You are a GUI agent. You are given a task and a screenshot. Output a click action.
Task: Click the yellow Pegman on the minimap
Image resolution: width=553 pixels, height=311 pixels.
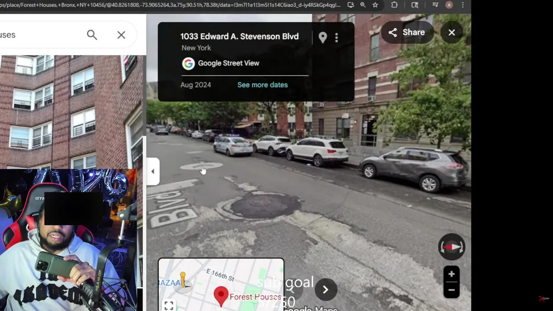[183, 279]
